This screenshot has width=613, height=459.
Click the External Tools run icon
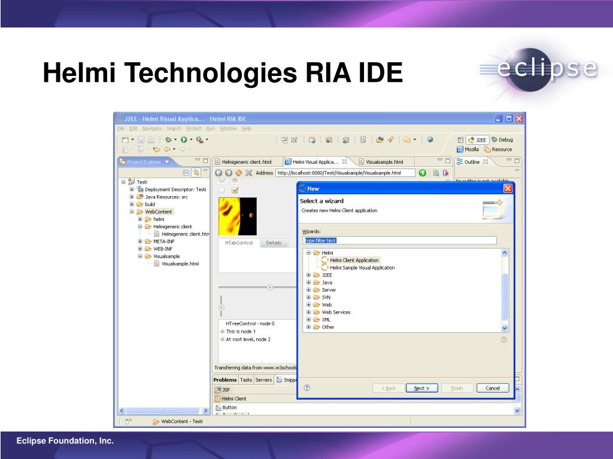point(199,140)
